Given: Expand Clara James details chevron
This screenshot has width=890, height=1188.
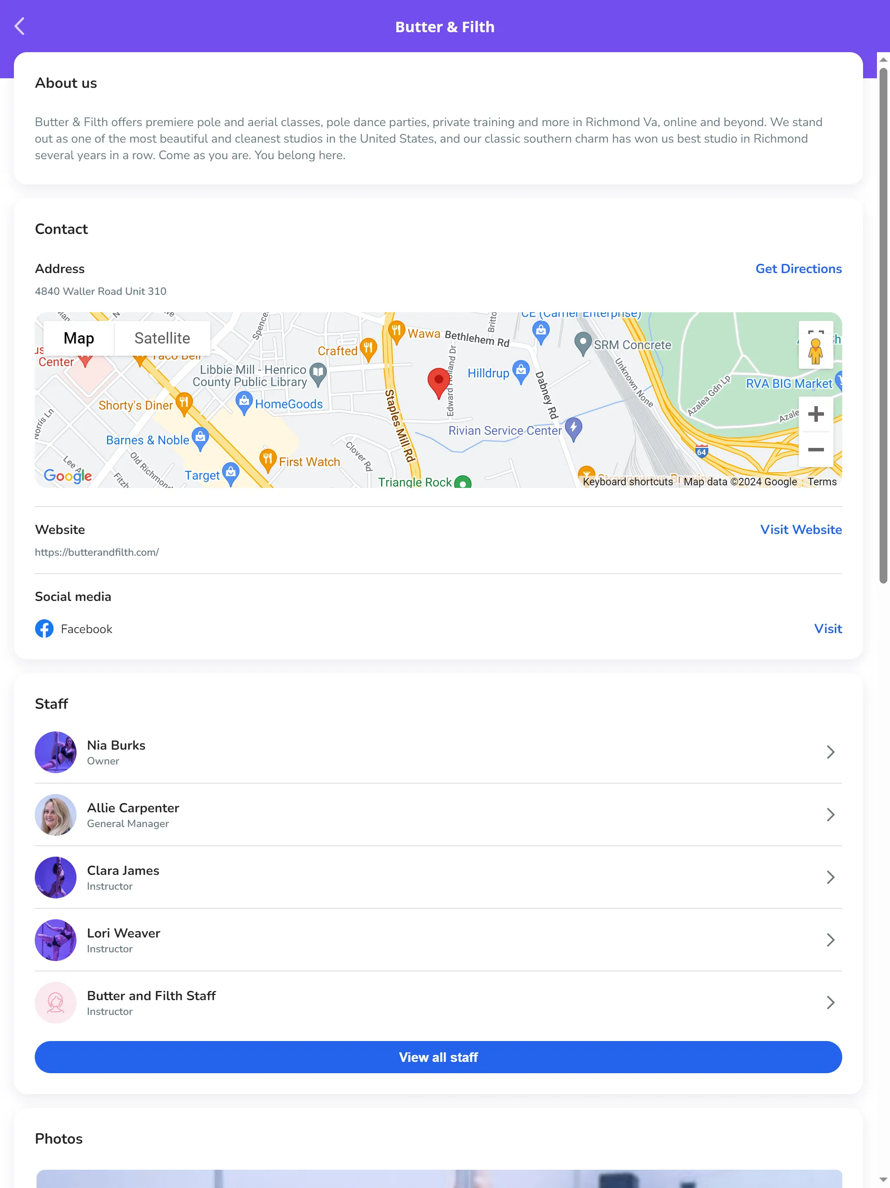Looking at the screenshot, I should 830,877.
